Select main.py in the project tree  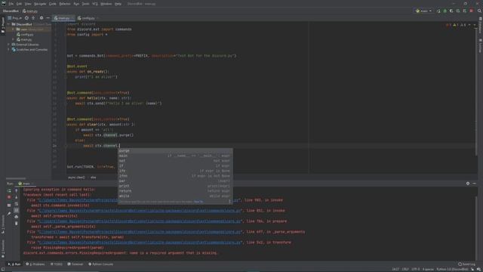(x=24, y=39)
